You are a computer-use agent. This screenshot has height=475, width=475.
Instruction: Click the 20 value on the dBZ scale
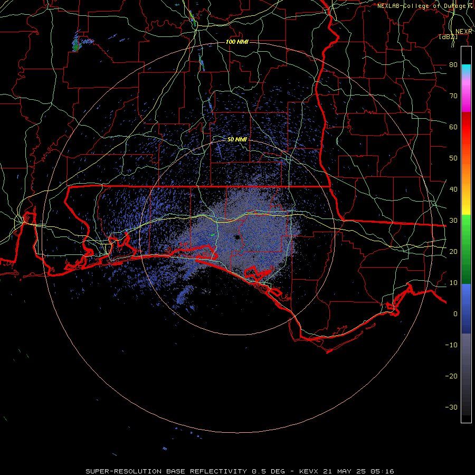[453, 251]
